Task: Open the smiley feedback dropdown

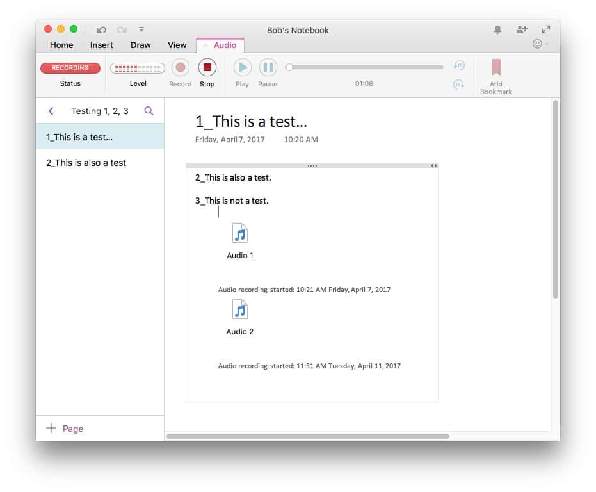Action: click(540, 44)
